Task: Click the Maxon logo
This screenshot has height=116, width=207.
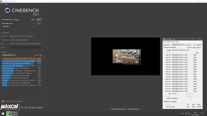Action: pyautogui.click(x=9, y=107)
